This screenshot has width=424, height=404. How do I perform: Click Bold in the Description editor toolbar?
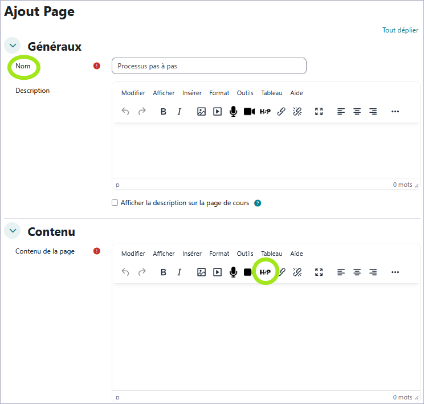163,112
